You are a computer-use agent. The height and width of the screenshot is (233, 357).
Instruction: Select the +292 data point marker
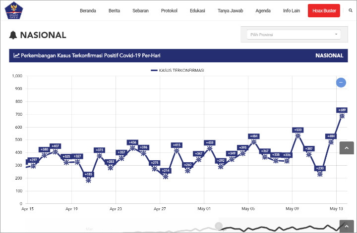coord(221,167)
